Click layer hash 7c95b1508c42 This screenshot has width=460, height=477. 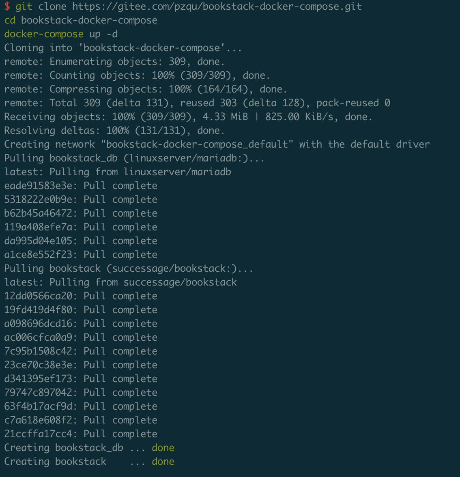38,351
